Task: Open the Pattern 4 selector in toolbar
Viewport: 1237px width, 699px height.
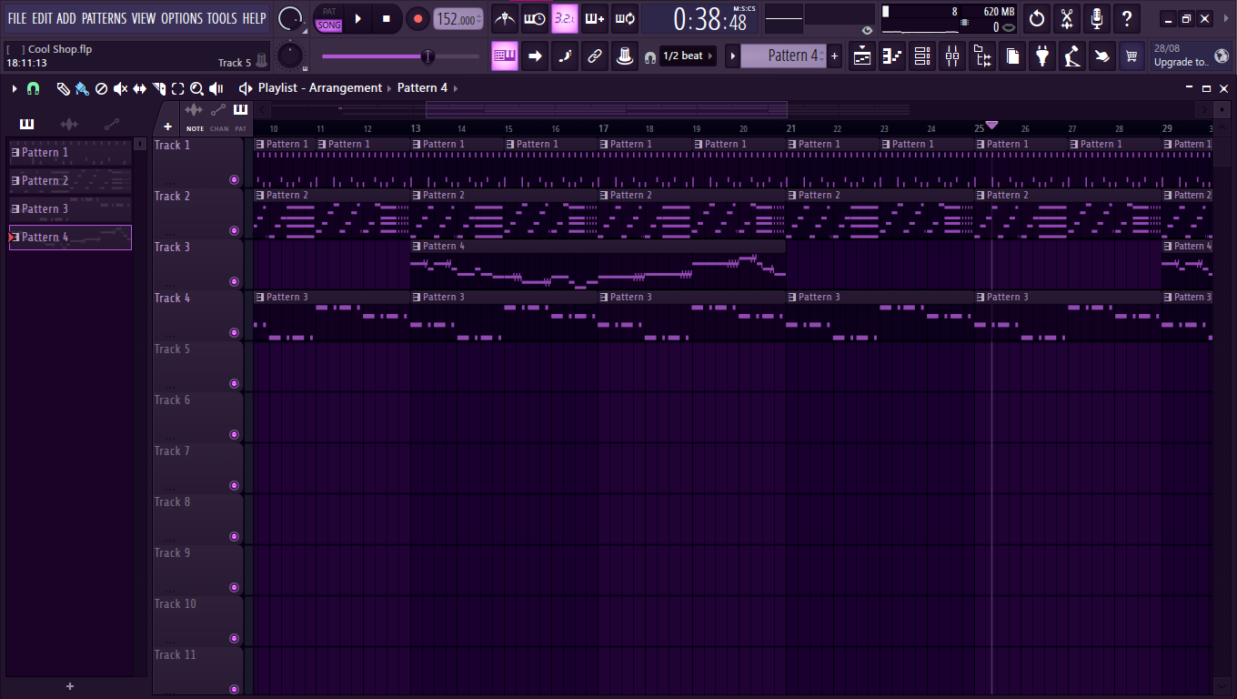Action: click(784, 56)
